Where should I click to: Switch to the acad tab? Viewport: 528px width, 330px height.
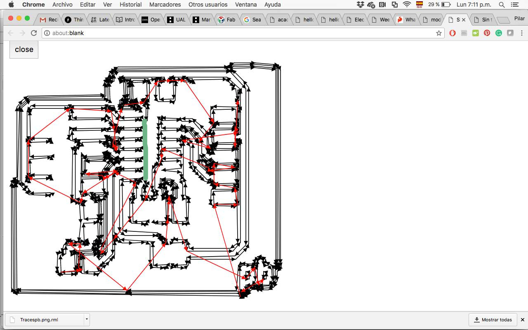[278, 19]
